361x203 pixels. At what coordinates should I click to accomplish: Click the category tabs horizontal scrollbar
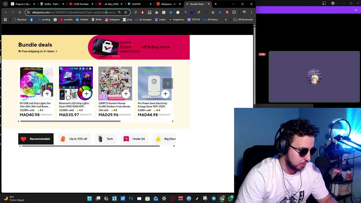(x=91, y=146)
